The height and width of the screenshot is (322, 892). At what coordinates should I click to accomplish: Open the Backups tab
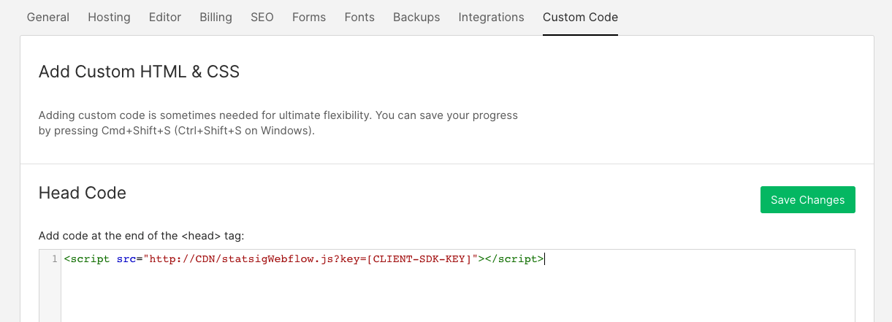416,17
